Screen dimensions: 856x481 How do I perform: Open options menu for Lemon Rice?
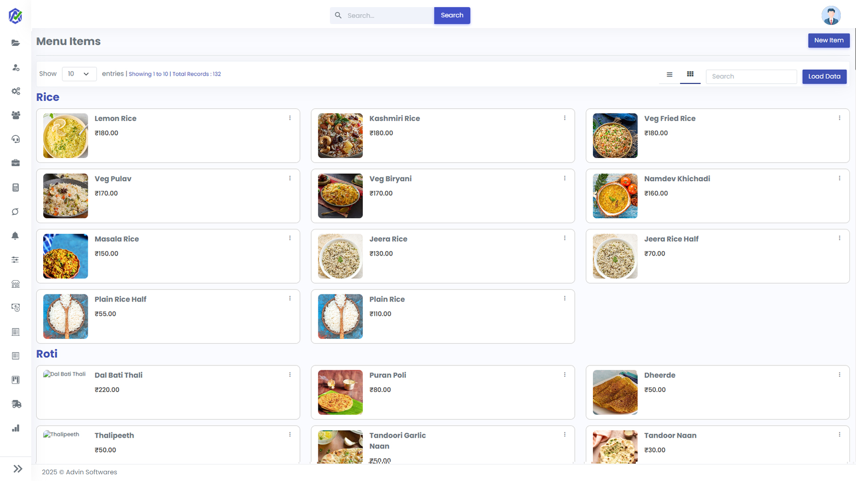(290, 118)
